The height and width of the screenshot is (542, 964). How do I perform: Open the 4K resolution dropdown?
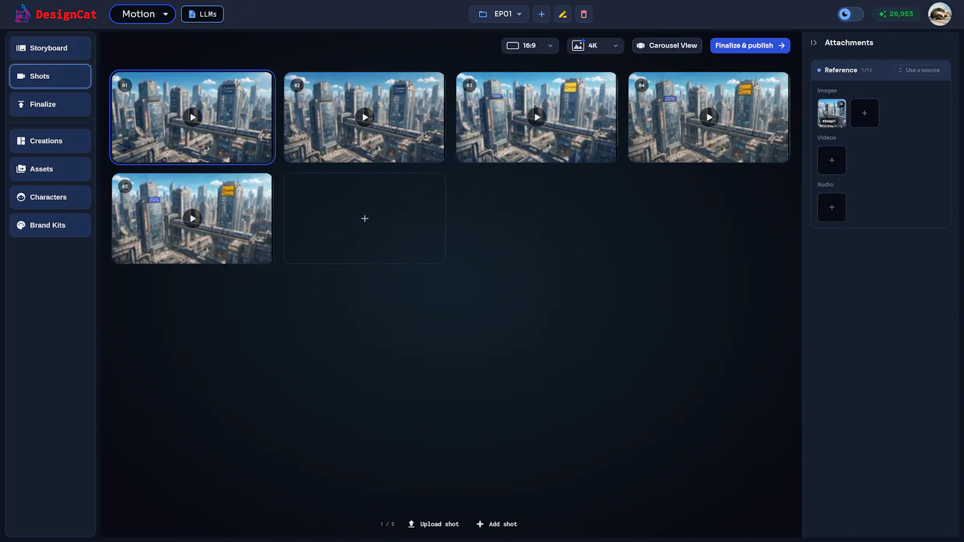click(595, 46)
